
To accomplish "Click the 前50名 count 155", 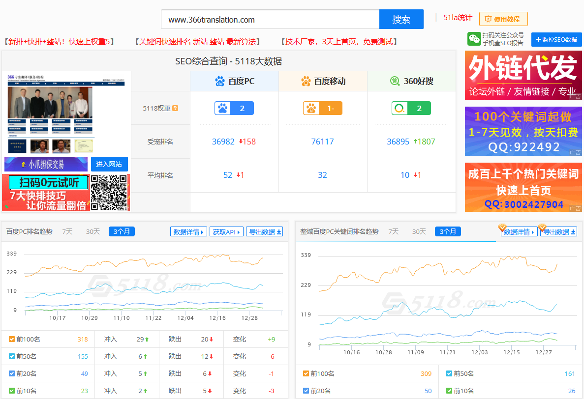I will (83, 356).
